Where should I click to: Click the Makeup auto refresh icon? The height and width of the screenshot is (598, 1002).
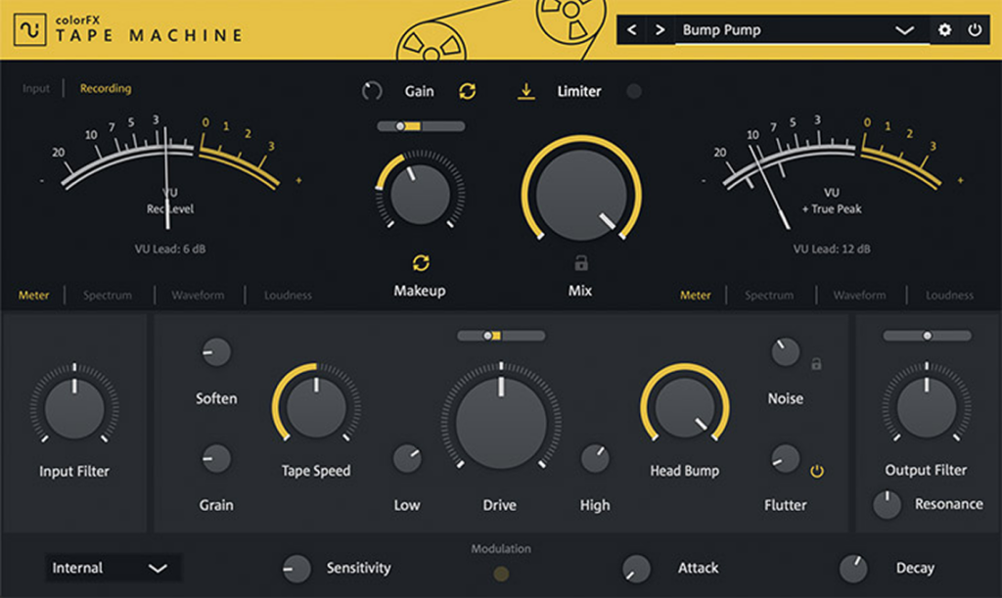[x=420, y=261]
